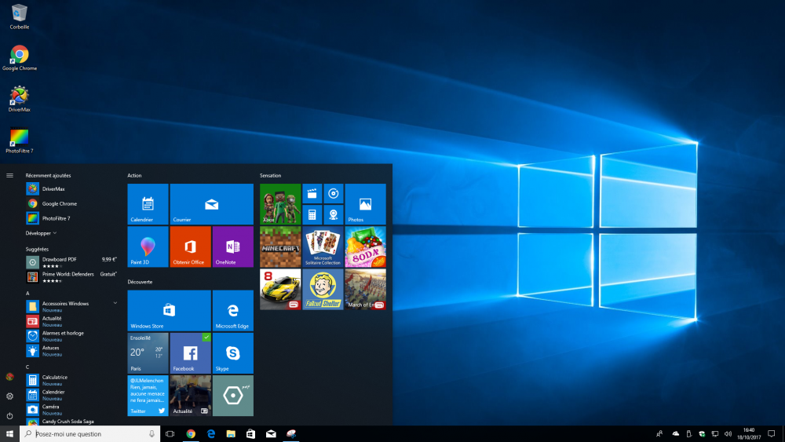
Task: Open File Explorer from the taskbar
Action: [231, 433]
